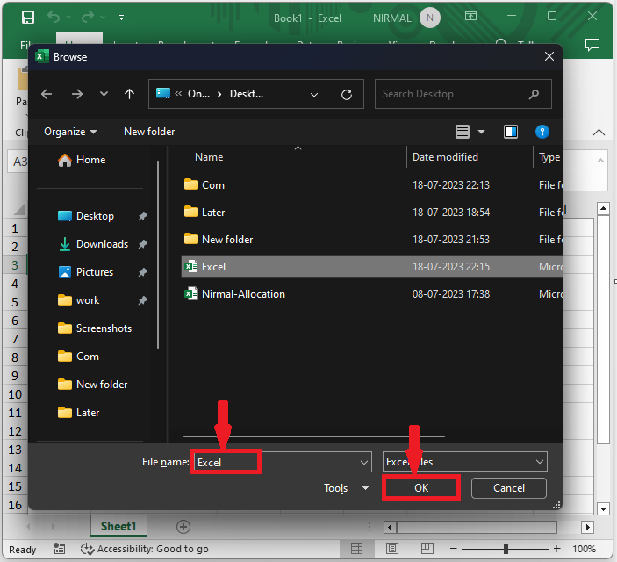
Task: Click the NIRMAL account avatar
Action: click(430, 18)
